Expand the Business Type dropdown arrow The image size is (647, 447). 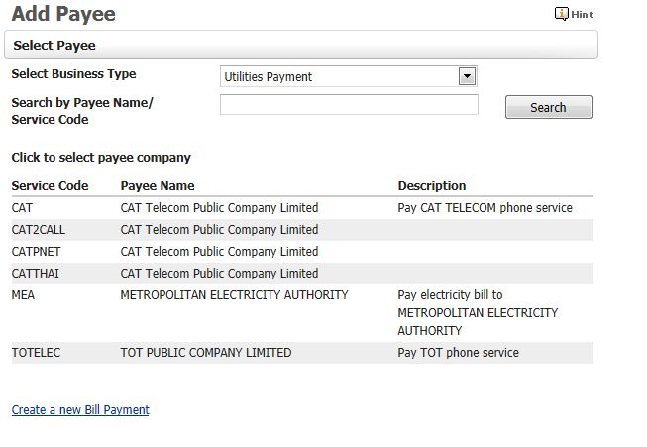[467, 76]
